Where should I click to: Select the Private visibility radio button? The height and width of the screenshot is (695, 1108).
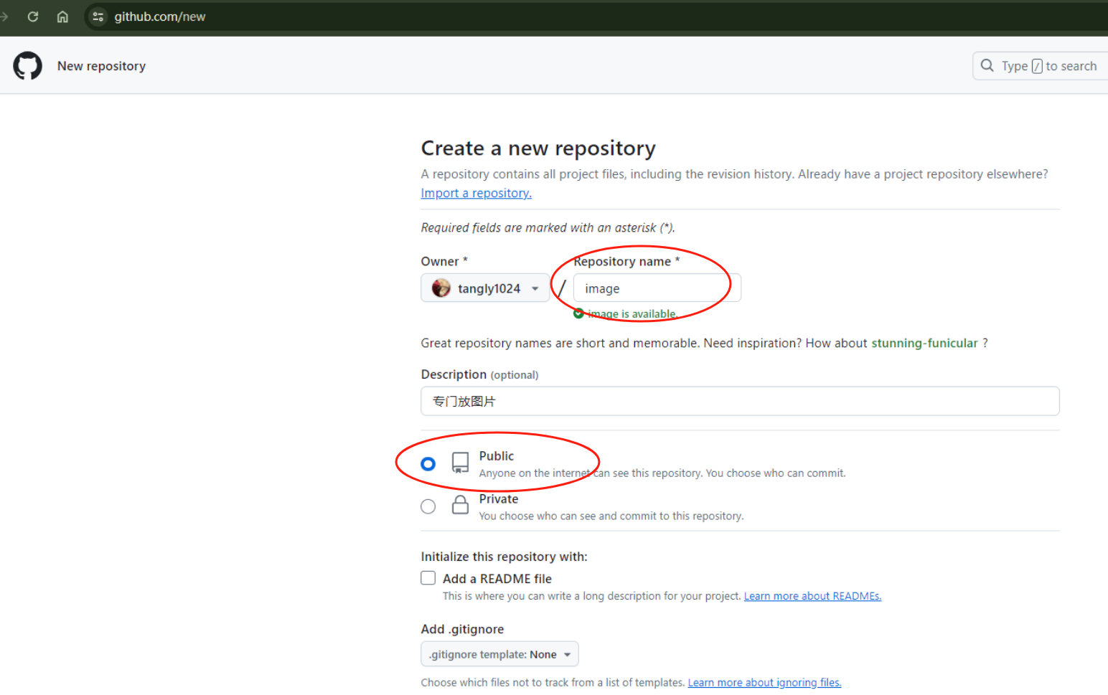(x=428, y=506)
